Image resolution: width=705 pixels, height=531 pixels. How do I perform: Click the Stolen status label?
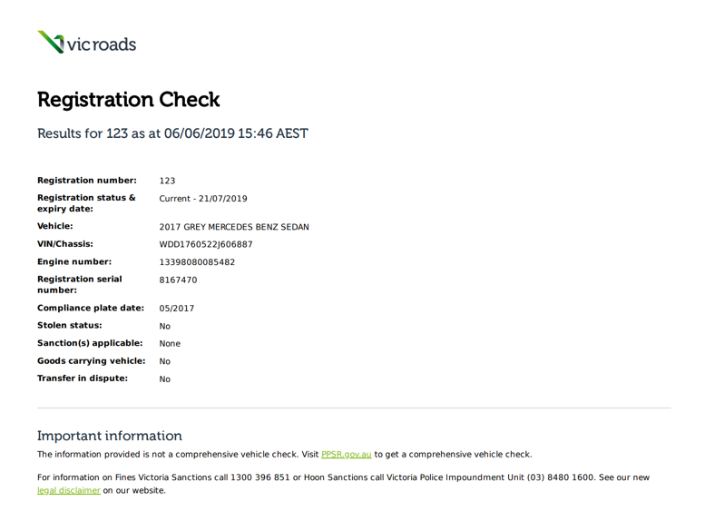pyautogui.click(x=69, y=325)
